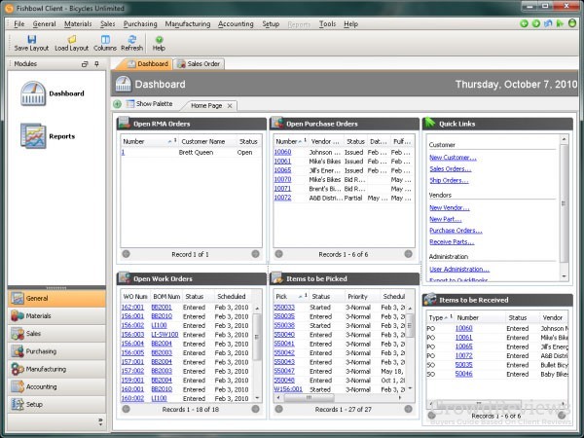Follow the New Customer quick link
The height and width of the screenshot is (438, 584).
coord(453,157)
